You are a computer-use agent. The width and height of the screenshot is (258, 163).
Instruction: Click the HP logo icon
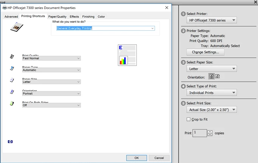tap(10, 142)
